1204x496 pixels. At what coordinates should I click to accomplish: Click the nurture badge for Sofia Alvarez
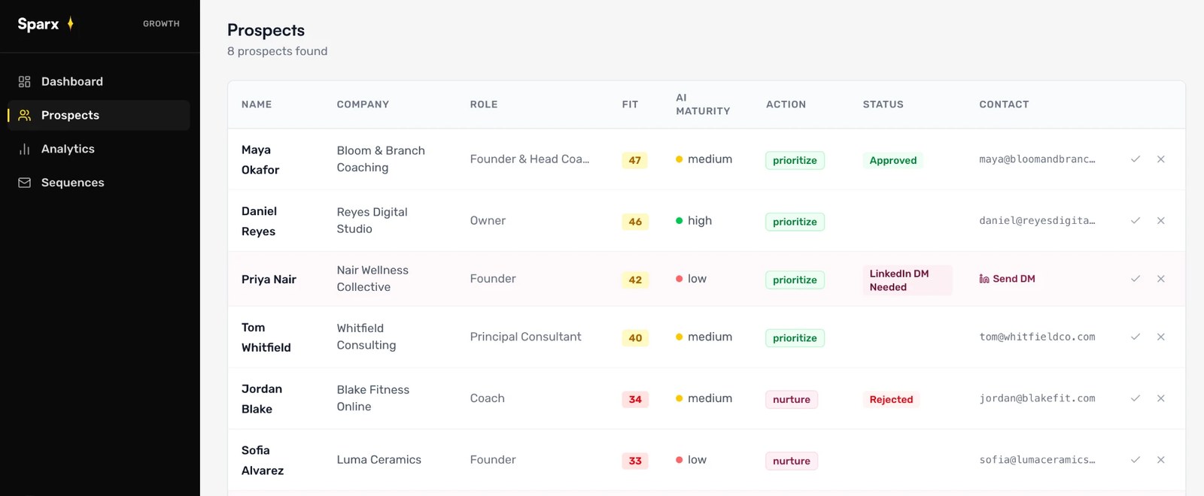(x=792, y=461)
